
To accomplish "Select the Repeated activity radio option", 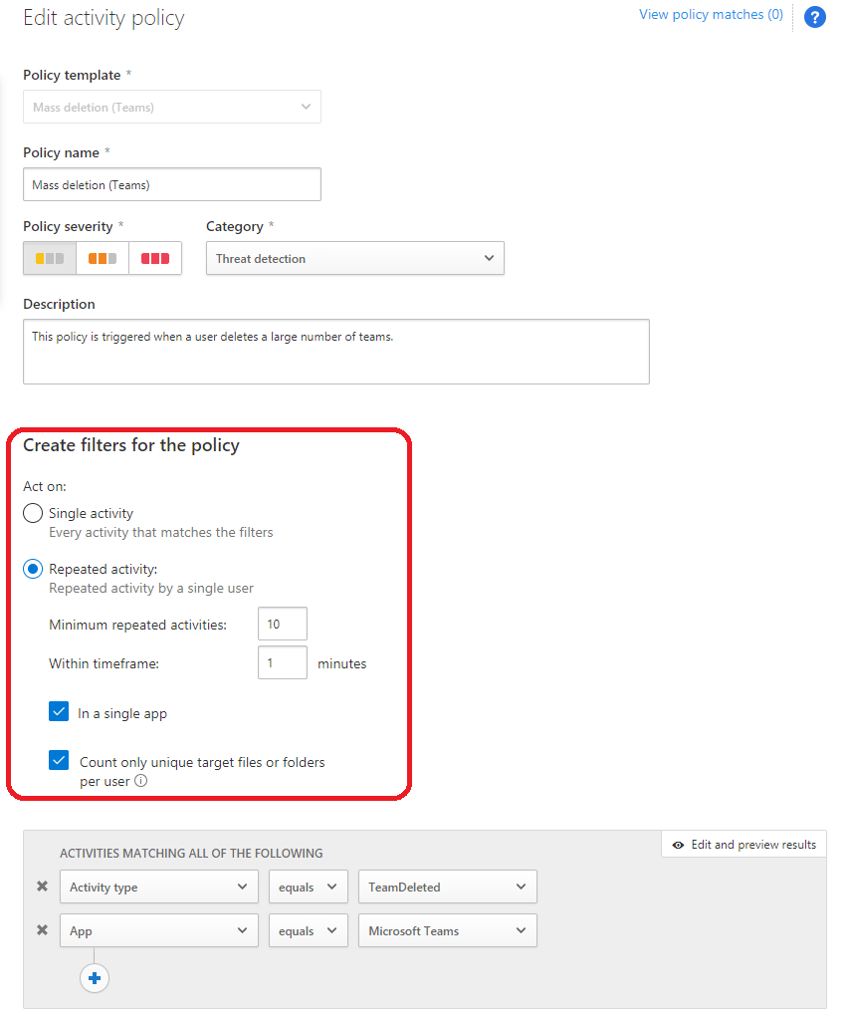I will click(33, 570).
